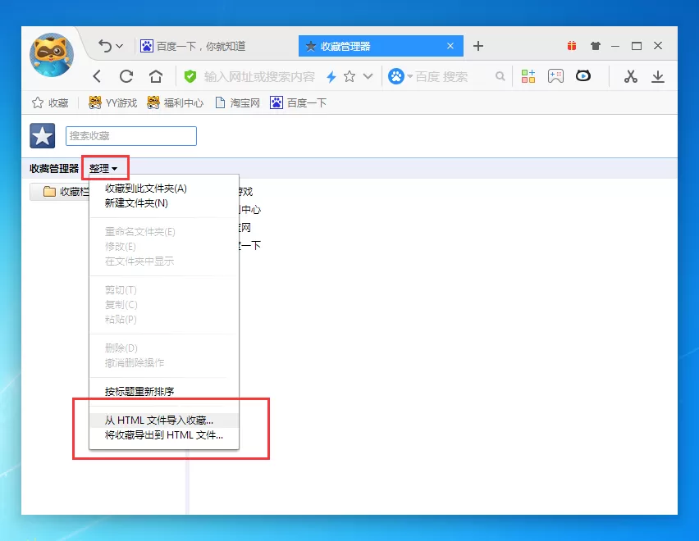Image resolution: width=699 pixels, height=541 pixels.
Task: Open the Baidu search engine selector
Action: [x=400, y=76]
